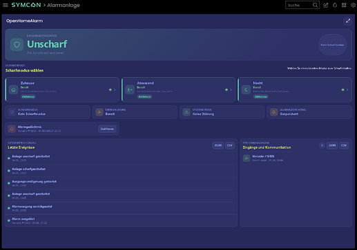Click the Kein Scharfmodus status tile
The width and height of the screenshot is (357, 250).
[48, 112]
